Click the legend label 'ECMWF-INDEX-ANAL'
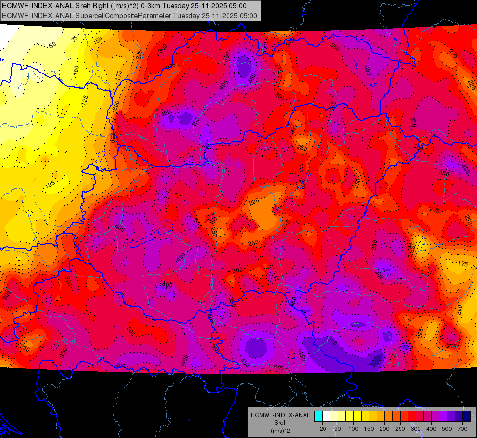477x438 pixels. click(280, 415)
